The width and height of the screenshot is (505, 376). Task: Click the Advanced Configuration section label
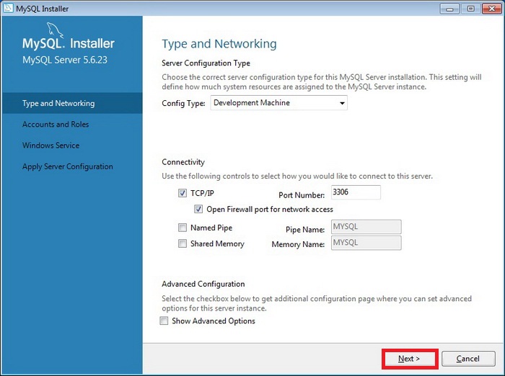tap(203, 284)
